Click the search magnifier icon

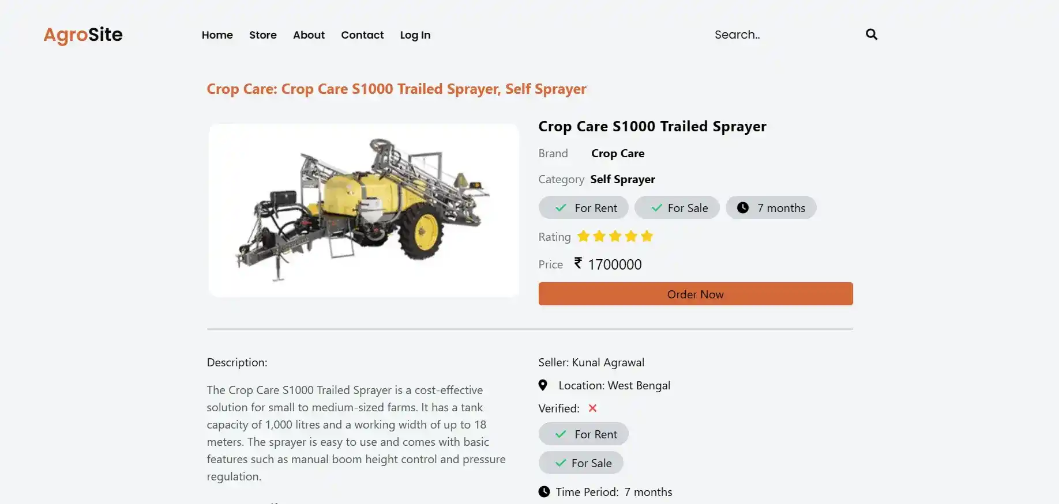point(872,35)
